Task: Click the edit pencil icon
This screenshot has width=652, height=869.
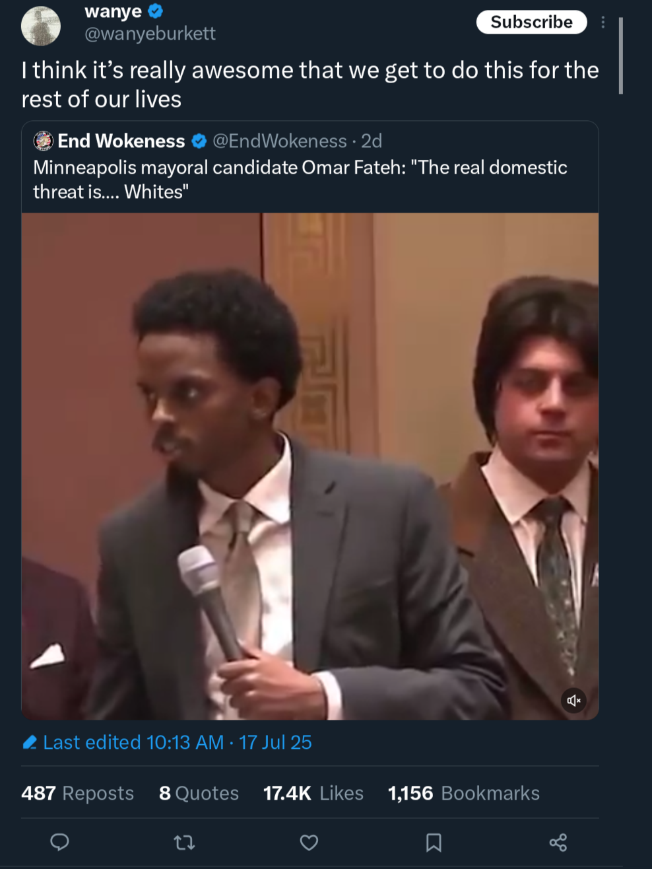Action: click(30, 743)
